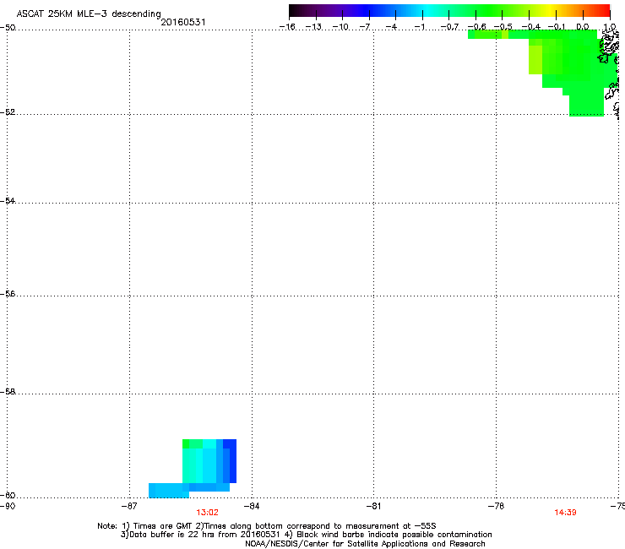Click the color bar label -10
The image size is (625, 549).
point(340,27)
